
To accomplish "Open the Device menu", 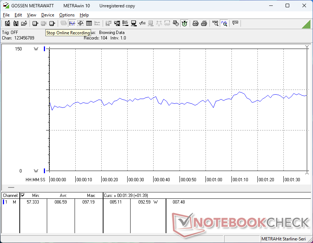I will coord(48,15).
